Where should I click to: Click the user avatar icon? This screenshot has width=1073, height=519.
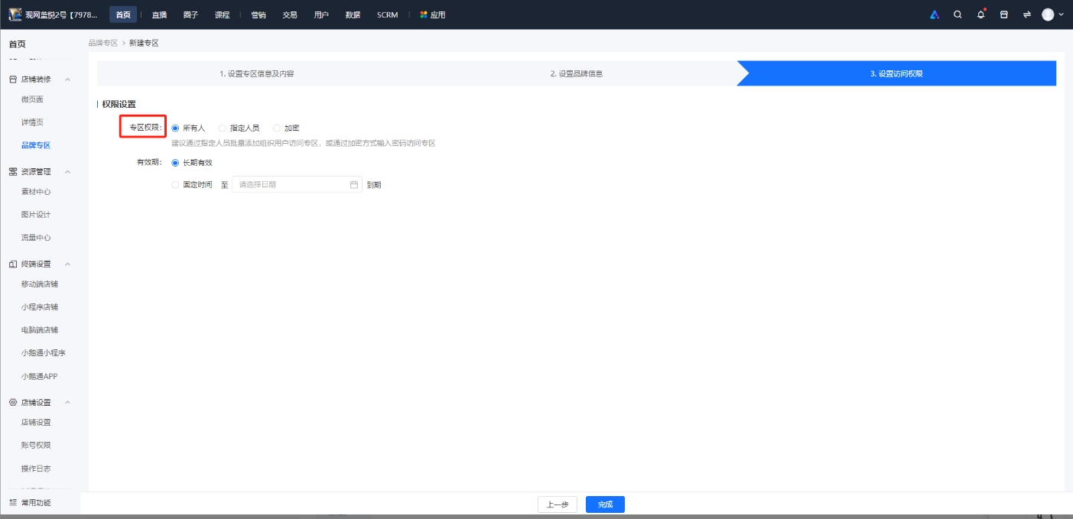[1047, 14]
